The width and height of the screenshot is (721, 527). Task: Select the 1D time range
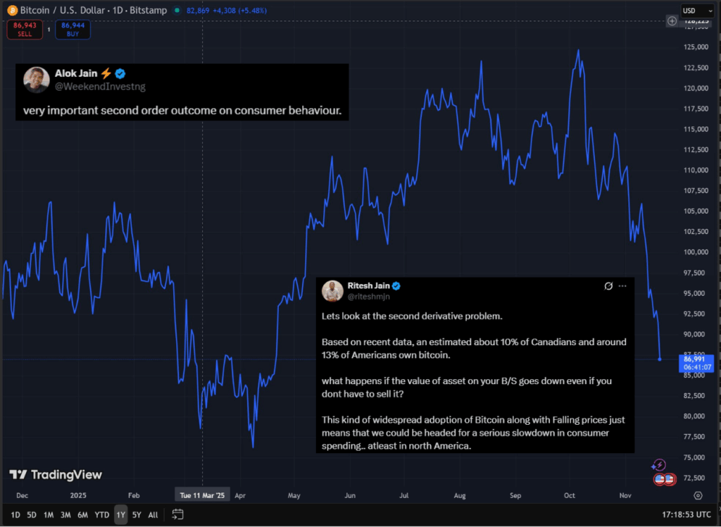pos(15,515)
